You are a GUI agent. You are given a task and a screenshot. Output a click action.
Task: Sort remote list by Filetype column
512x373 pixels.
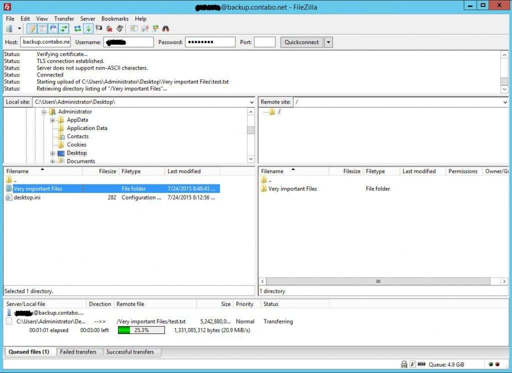tap(381, 171)
